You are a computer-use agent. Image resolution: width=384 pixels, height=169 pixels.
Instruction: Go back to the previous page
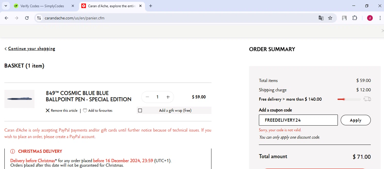coord(7,18)
